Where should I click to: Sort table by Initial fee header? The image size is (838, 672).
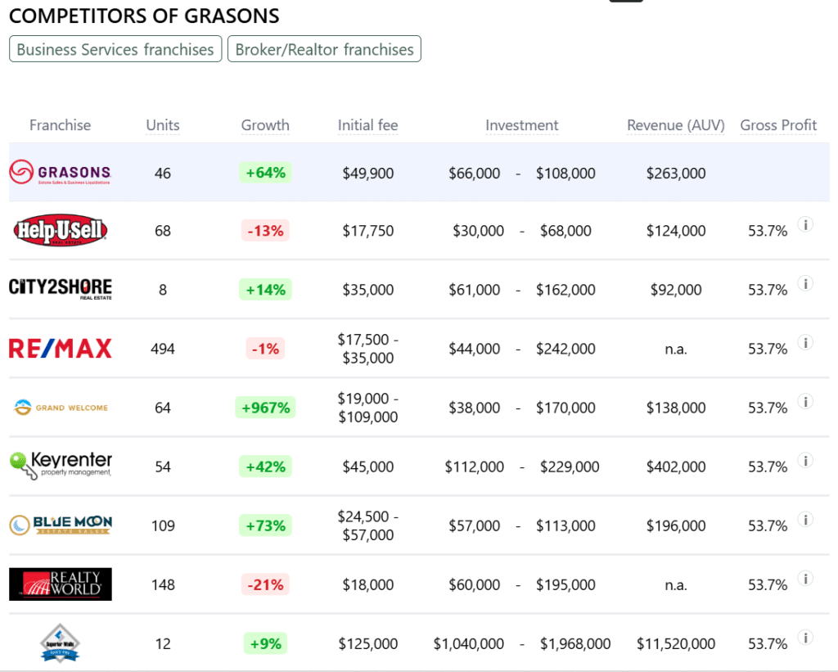pos(367,125)
